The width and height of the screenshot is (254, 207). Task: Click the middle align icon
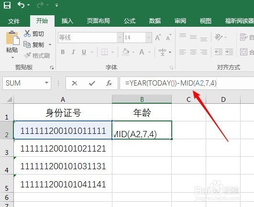coord(193,37)
